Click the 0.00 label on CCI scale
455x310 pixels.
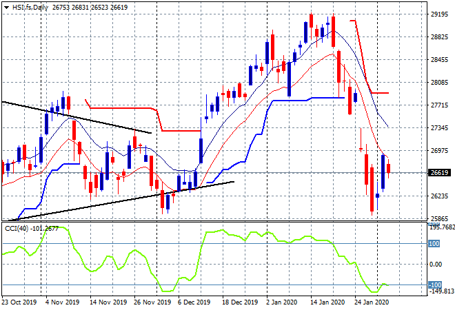(436, 264)
